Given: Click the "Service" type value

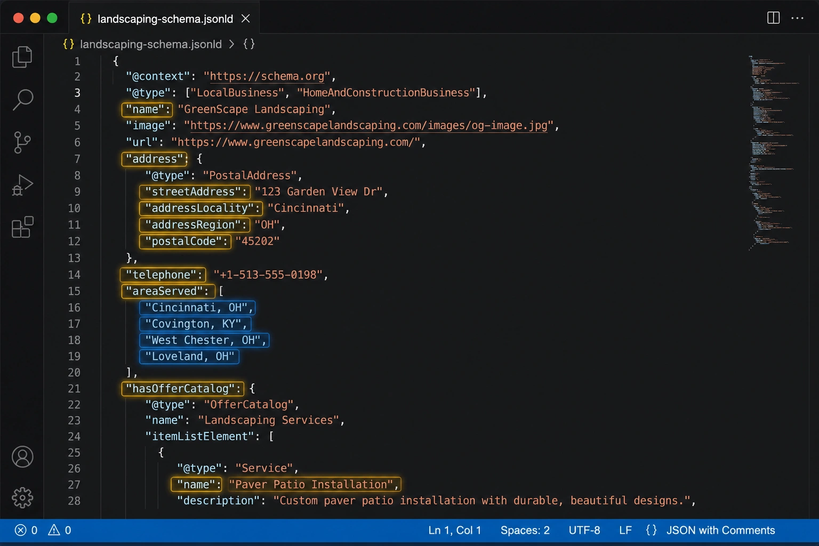Looking at the screenshot, I should [264, 469].
